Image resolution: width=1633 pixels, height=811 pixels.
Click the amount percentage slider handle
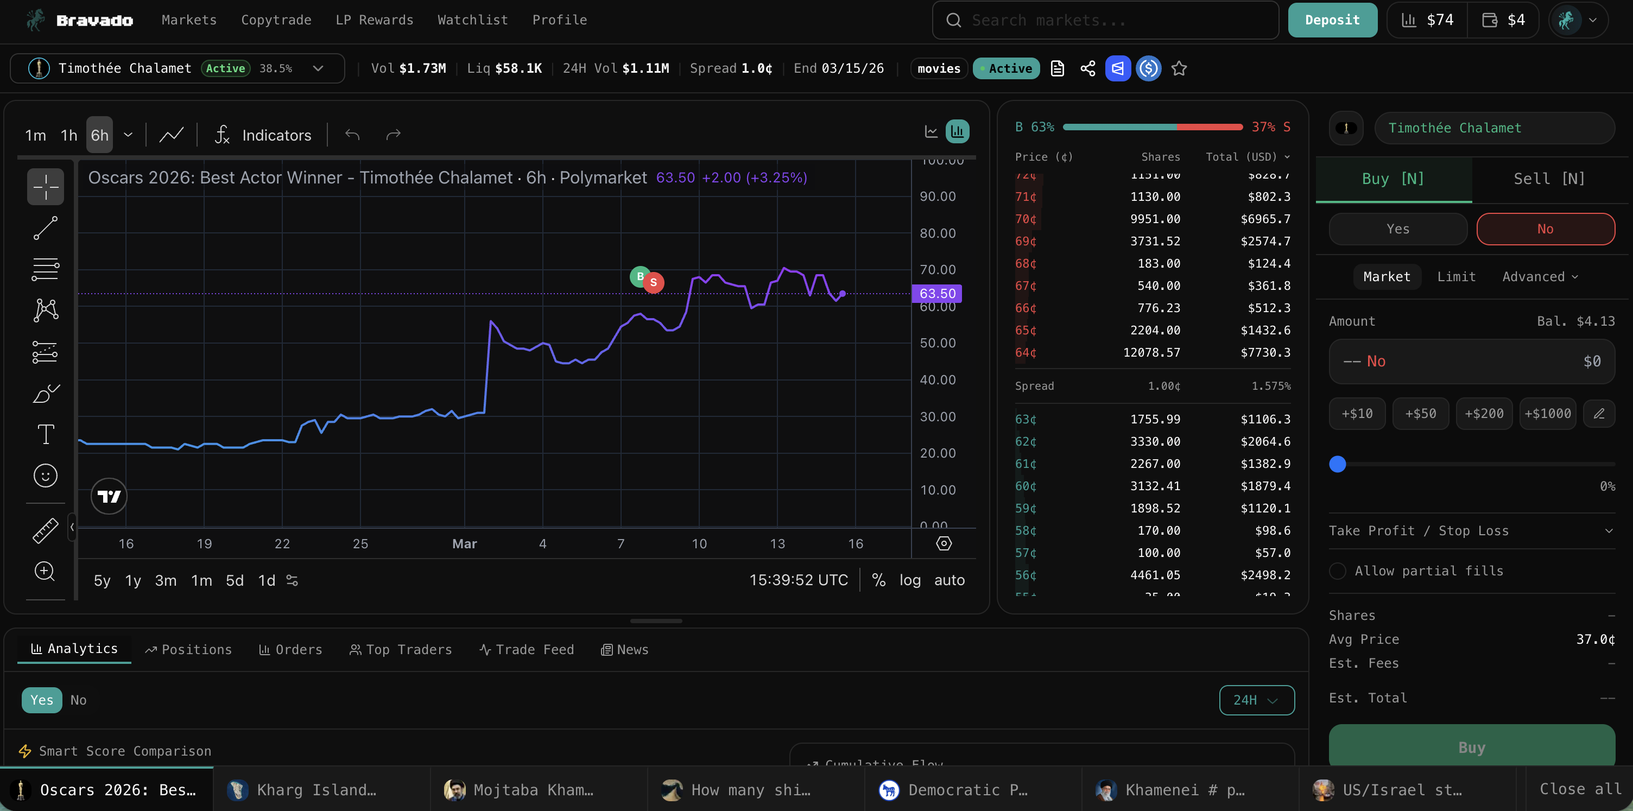pos(1338,464)
